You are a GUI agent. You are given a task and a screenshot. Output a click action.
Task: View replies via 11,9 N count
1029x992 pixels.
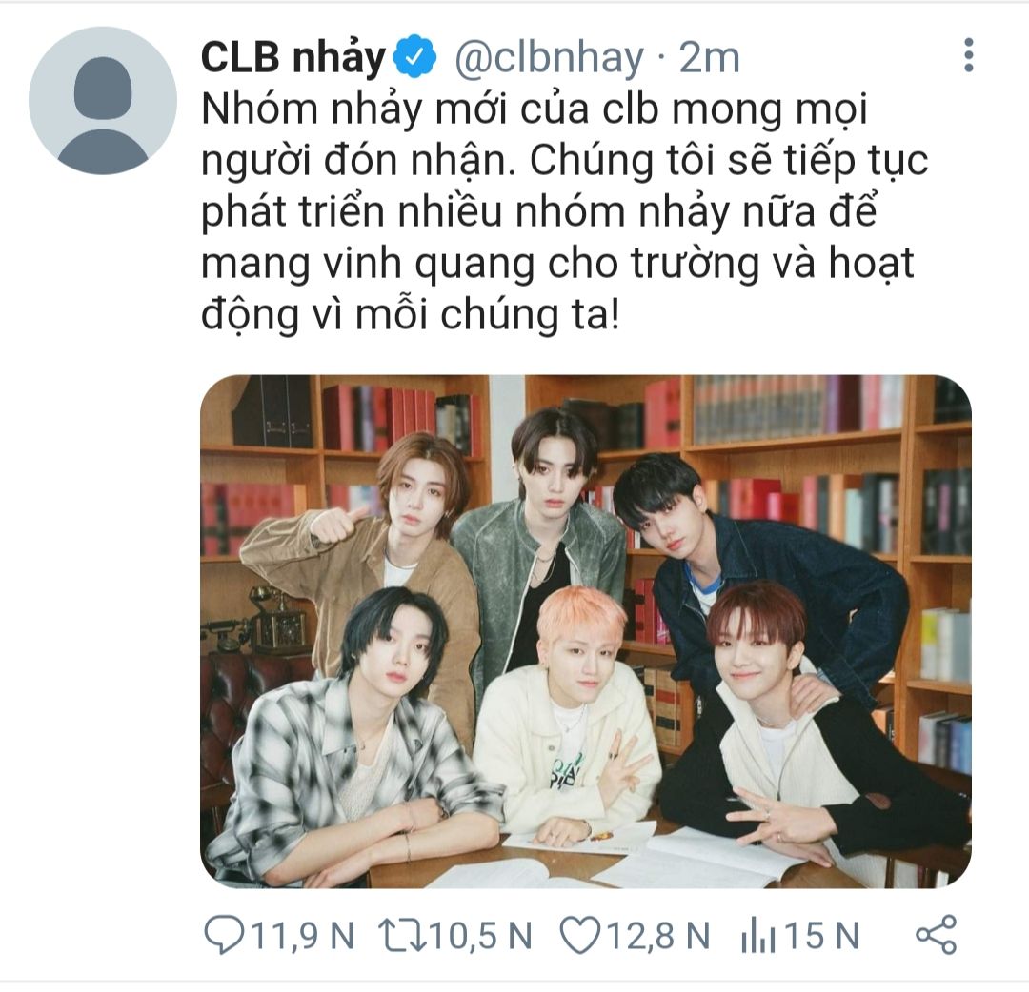coord(303,936)
